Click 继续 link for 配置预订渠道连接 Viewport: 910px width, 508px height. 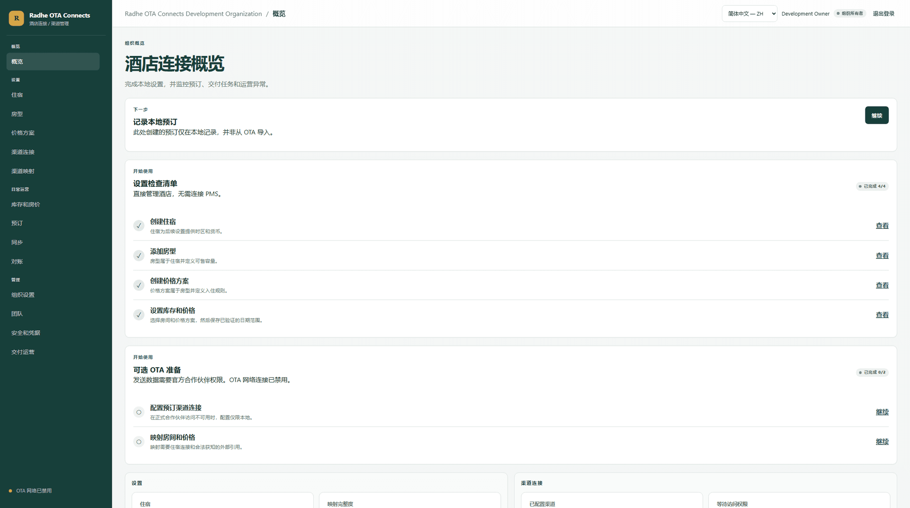(x=882, y=412)
